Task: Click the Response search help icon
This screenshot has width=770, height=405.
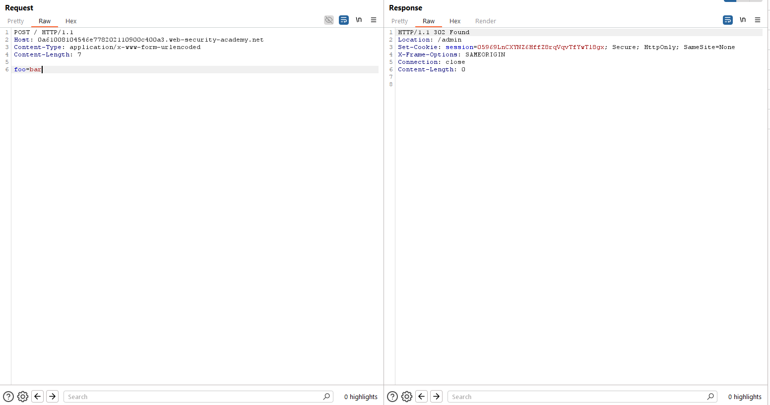Action: [x=392, y=397]
